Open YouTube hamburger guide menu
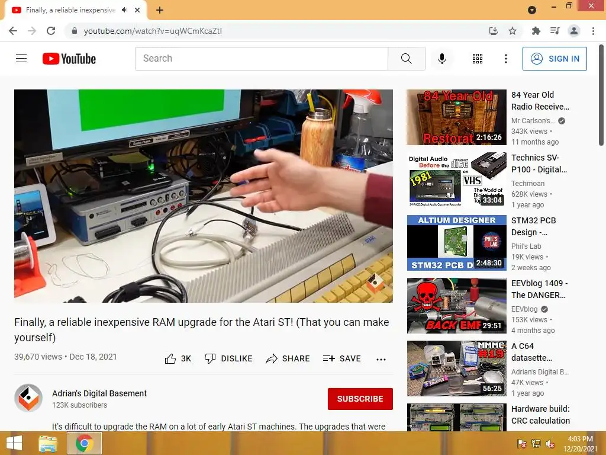 pyautogui.click(x=21, y=59)
